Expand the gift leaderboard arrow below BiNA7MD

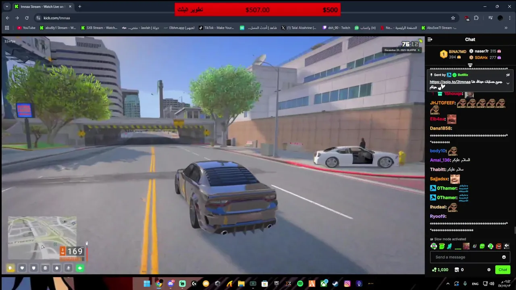coord(470,65)
